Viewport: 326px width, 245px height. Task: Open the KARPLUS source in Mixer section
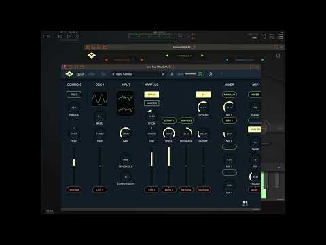pos(230,95)
